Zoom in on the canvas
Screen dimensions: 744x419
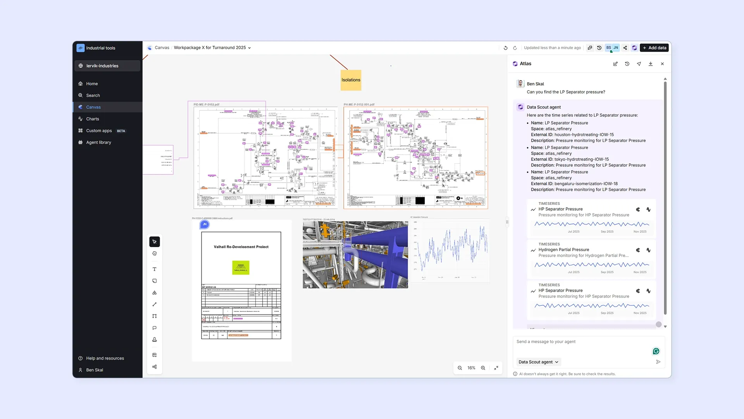tap(483, 368)
